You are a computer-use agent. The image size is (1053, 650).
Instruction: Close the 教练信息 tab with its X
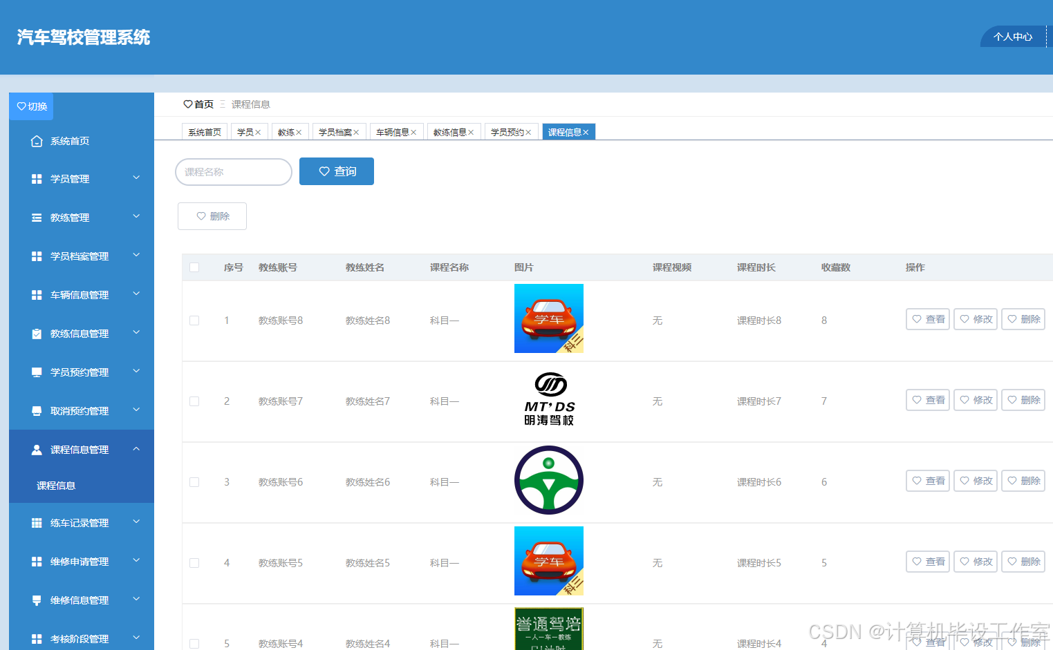point(471,133)
